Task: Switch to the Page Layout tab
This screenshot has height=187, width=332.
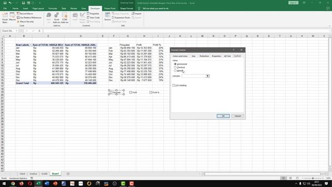Action: (x=38, y=8)
